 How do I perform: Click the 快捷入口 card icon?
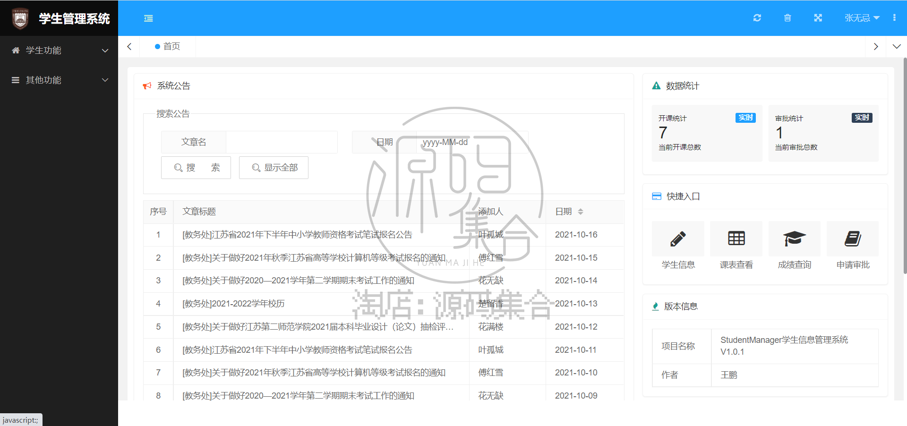pos(657,196)
